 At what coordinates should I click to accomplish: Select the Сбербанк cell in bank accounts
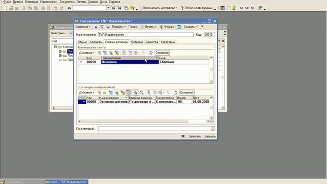[184, 62]
